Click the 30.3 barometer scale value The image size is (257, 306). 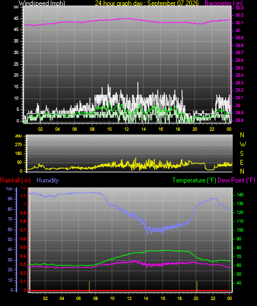(239, 8)
